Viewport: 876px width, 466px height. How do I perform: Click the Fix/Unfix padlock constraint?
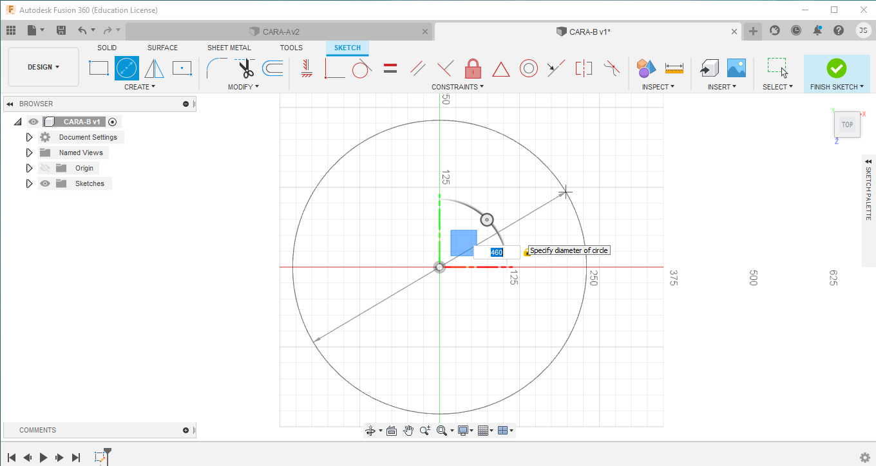point(473,68)
